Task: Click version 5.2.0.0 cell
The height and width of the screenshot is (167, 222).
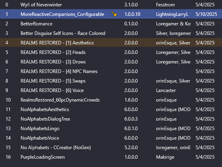Action: pyautogui.click(x=131, y=148)
